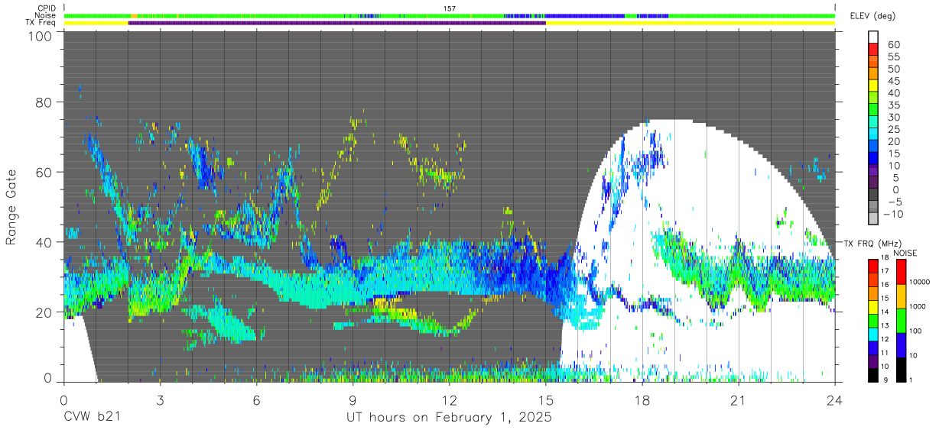Select the TX FRQ (MHz) legend title
The width and height of the screenshot is (939, 433).
[x=874, y=244]
